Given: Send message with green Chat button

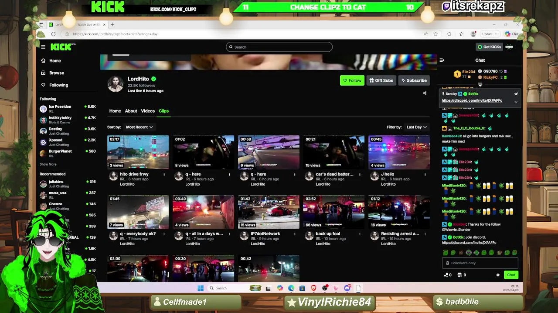Looking at the screenshot, I should click(x=511, y=275).
